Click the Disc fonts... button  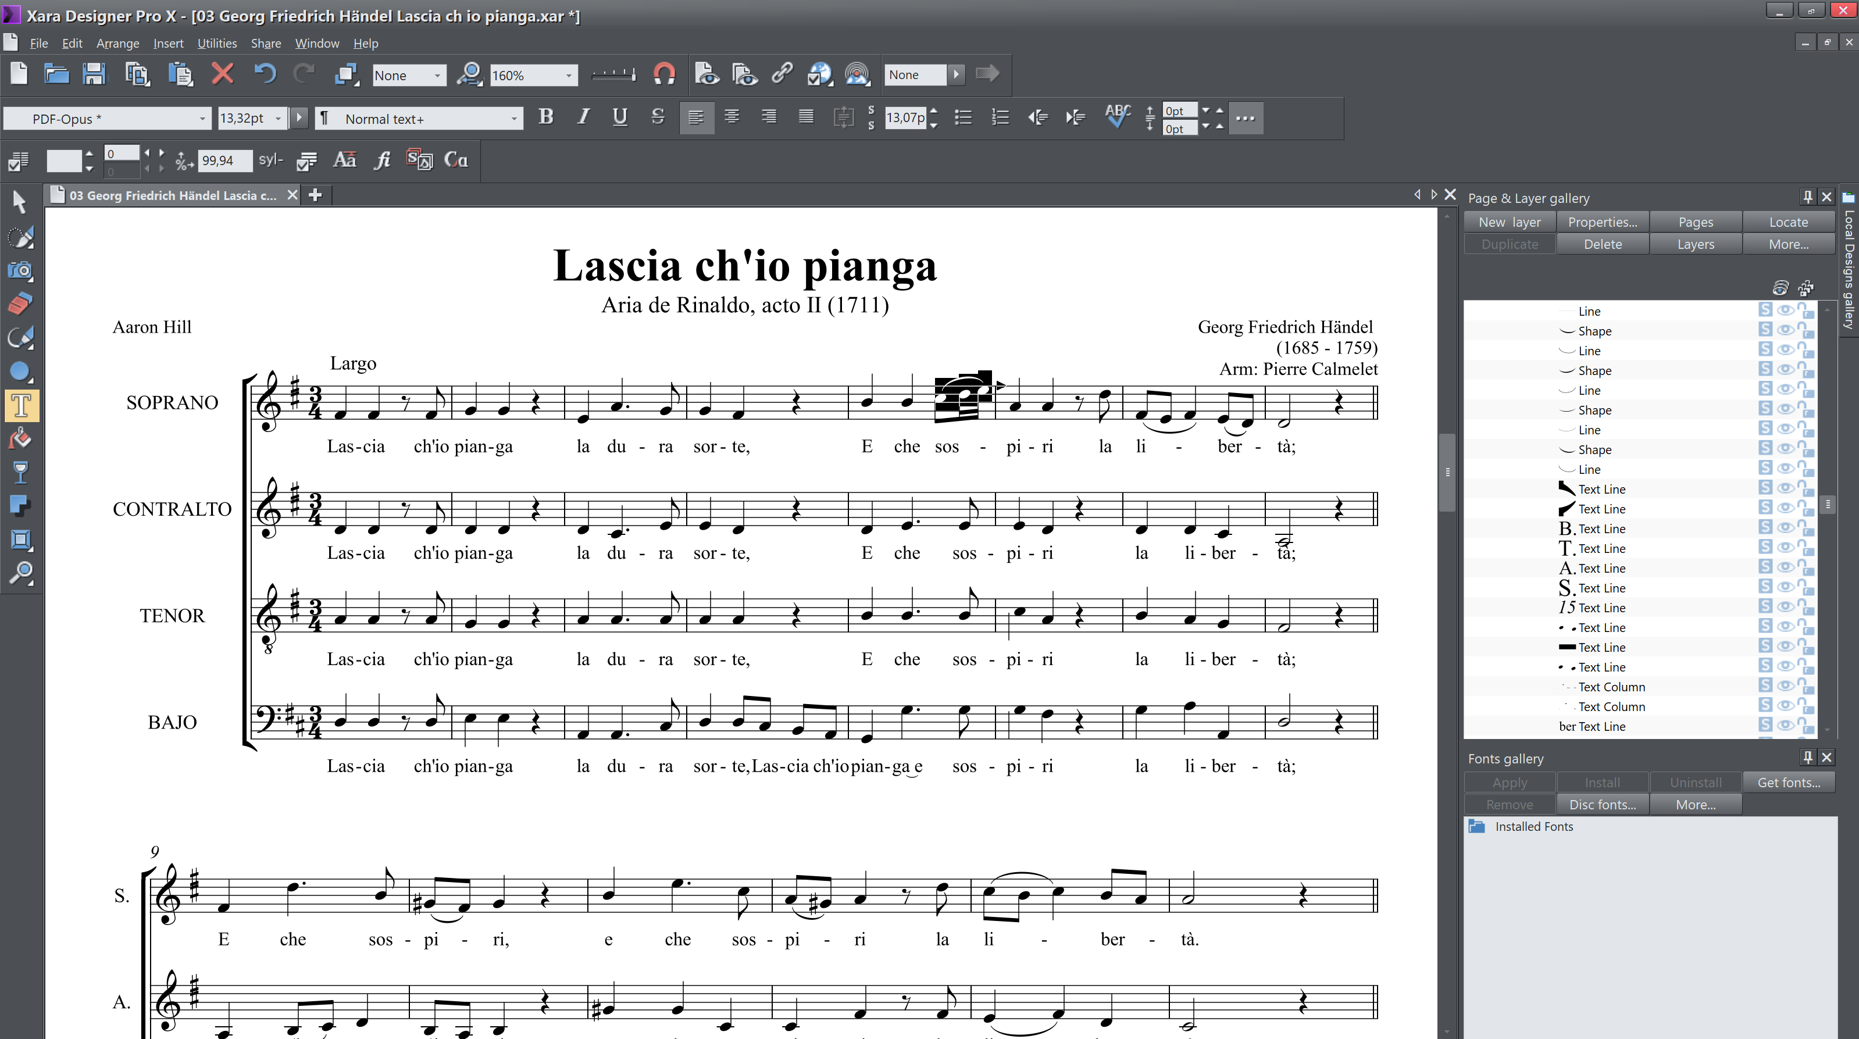pos(1602,804)
